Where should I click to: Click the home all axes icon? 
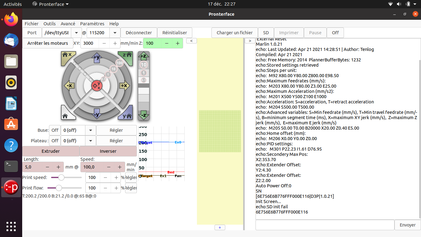(66, 115)
